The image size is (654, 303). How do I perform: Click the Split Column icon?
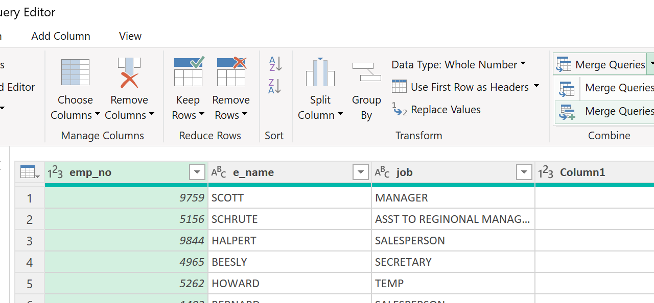click(x=320, y=72)
